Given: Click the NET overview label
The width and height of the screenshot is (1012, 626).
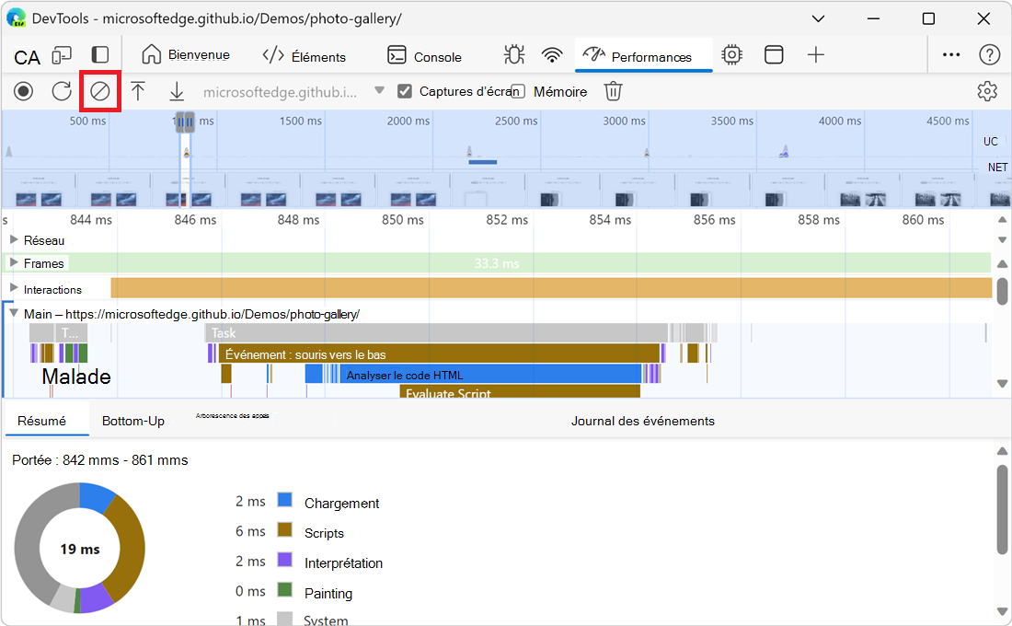Looking at the screenshot, I should [996, 168].
